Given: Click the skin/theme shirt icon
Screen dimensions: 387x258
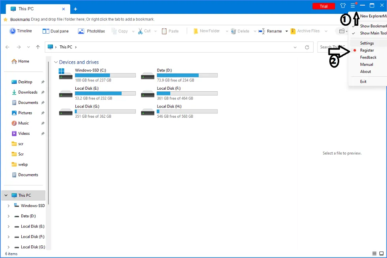Looking at the screenshot, I should 343,6.
